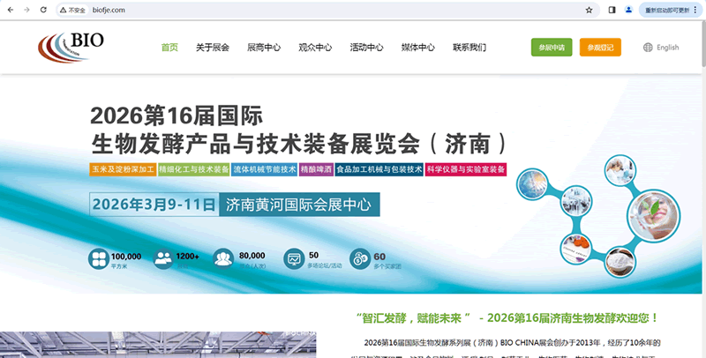Expand the 展商中心 menu
The width and height of the screenshot is (706, 358).
click(x=264, y=48)
